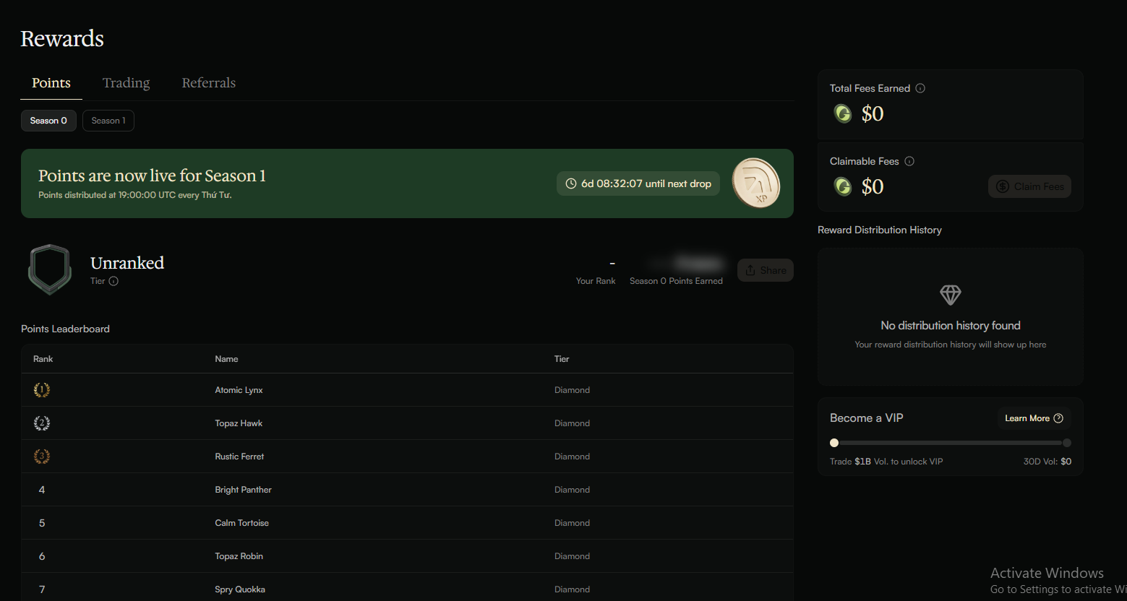
Task: Click the VIP progress bar end marker
Action: (x=1067, y=443)
